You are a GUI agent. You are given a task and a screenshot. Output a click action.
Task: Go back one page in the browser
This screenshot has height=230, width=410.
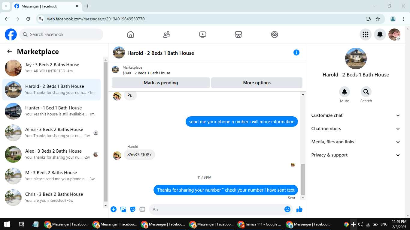[7, 19]
